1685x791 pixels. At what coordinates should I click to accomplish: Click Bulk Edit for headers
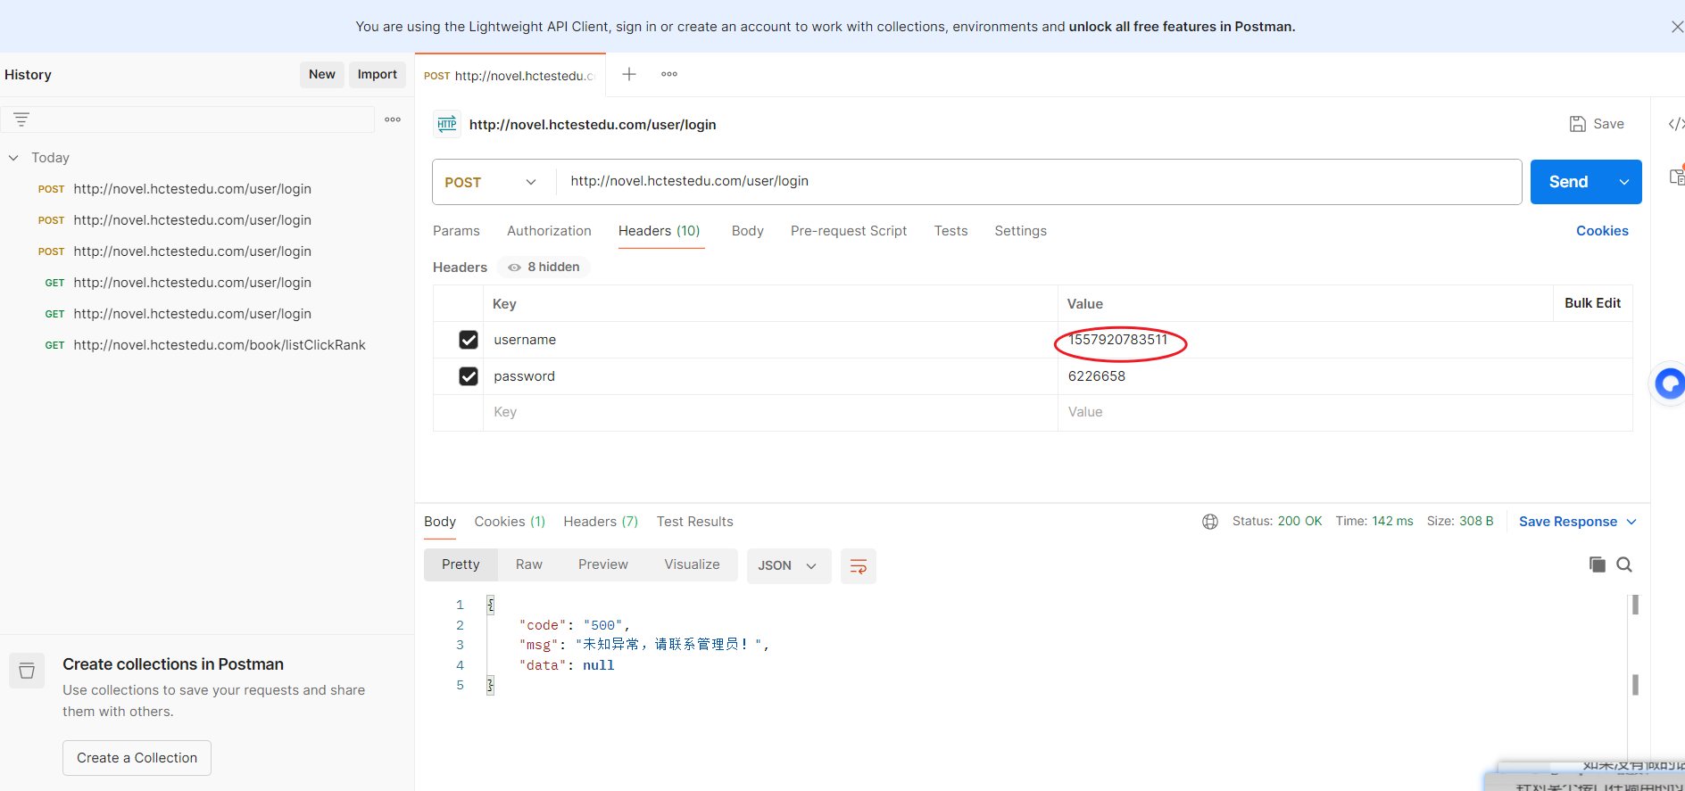pyautogui.click(x=1592, y=303)
